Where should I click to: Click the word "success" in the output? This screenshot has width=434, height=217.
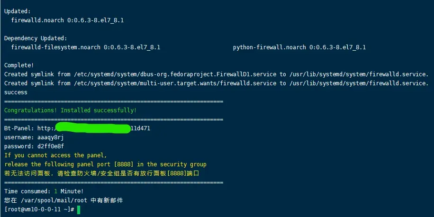[x=16, y=92]
